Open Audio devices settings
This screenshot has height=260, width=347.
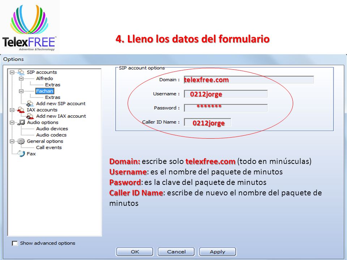[52, 129]
